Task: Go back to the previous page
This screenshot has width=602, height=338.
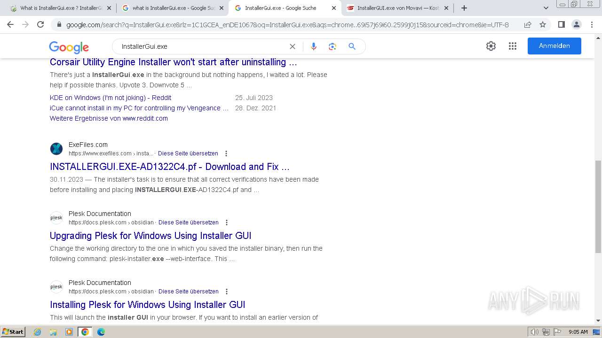Action: tap(10, 24)
